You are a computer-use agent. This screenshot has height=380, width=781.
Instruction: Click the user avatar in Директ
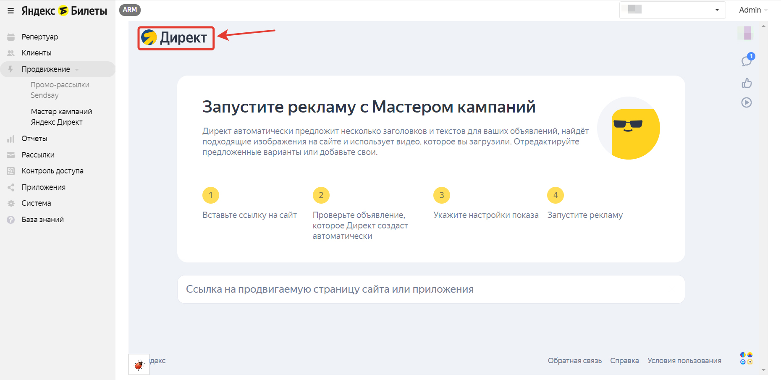746,33
